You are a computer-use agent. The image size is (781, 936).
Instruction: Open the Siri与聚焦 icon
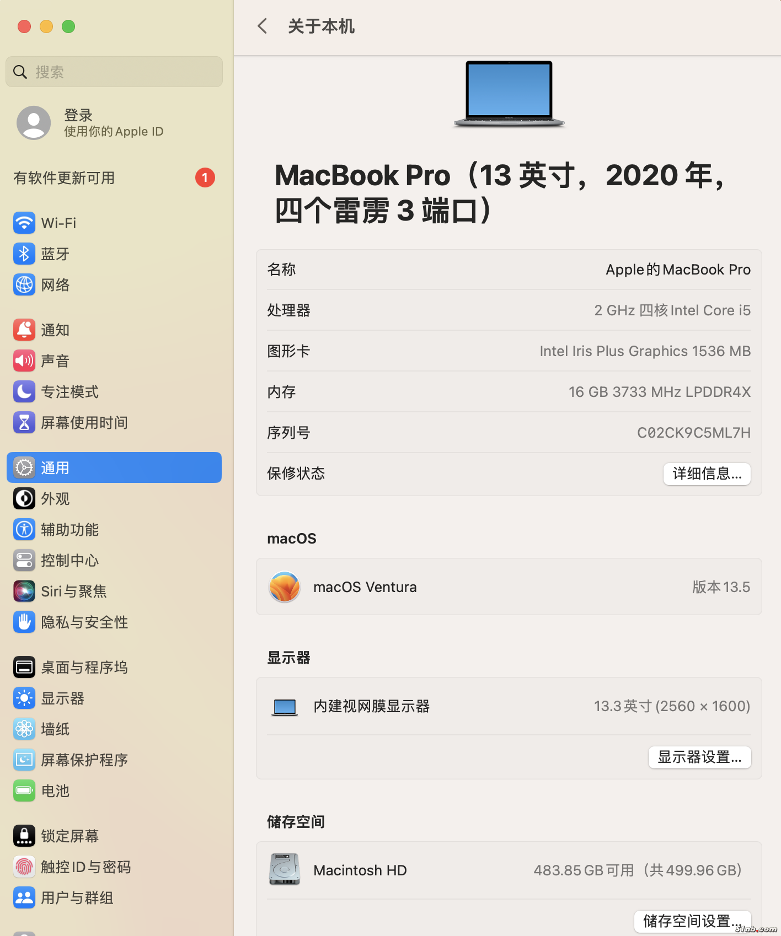24,591
